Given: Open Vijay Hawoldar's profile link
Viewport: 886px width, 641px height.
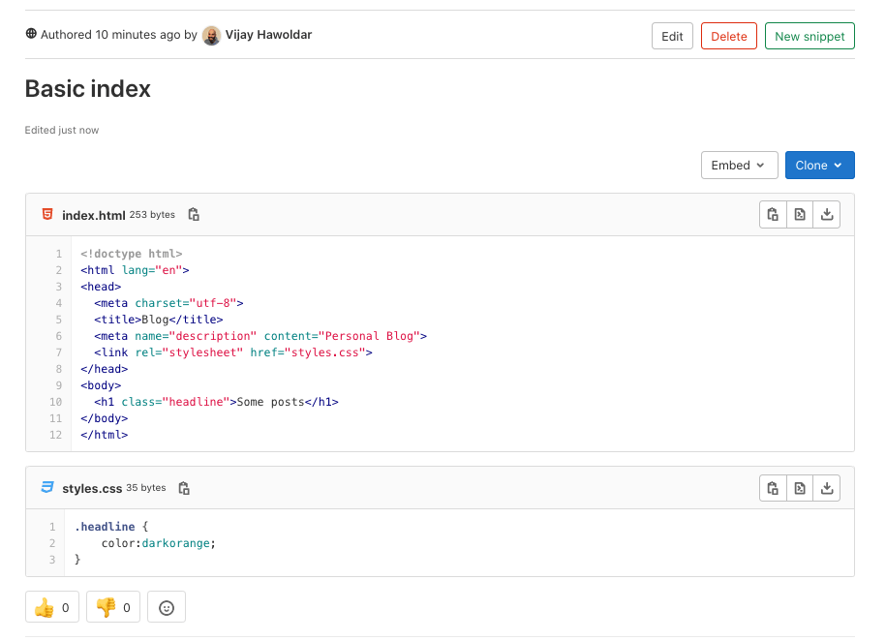Looking at the screenshot, I should pos(268,35).
